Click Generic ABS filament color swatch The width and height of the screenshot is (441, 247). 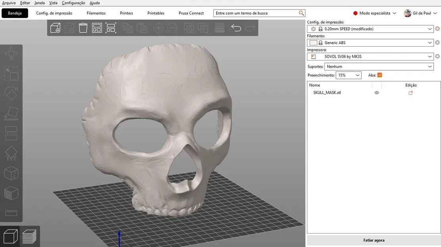(313, 43)
